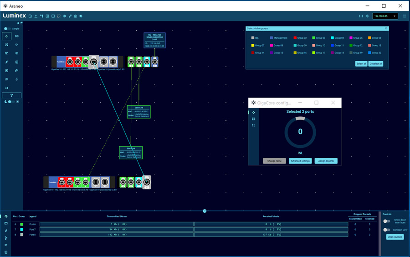
Task: Toggle Show down interfaces switch
Action: tap(387, 221)
